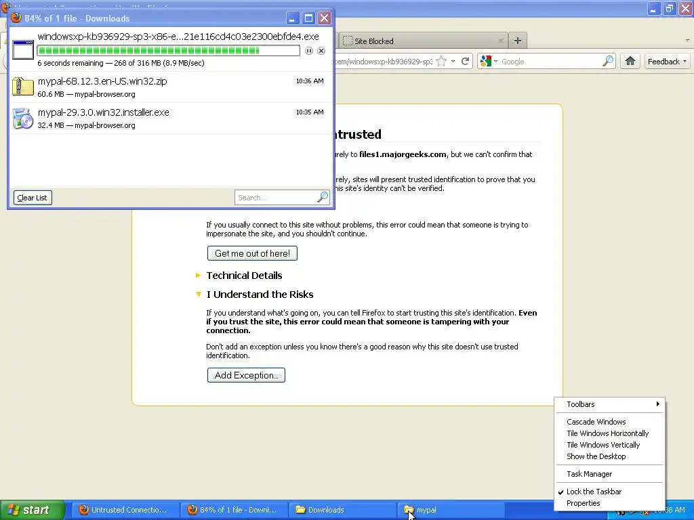Open the Feedback dropdown menu

667,62
